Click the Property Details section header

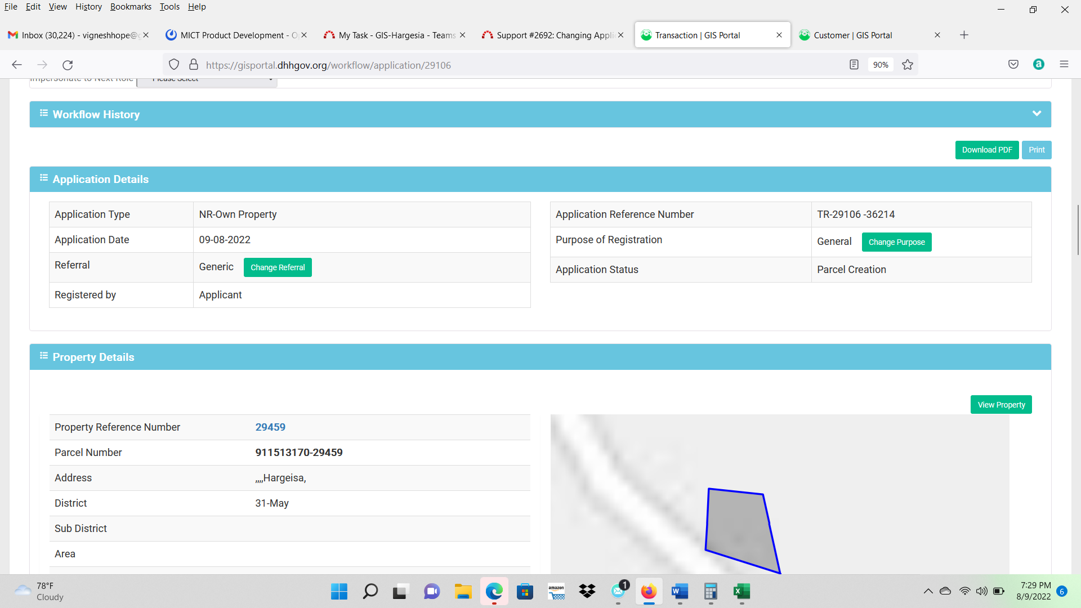pyautogui.click(x=540, y=357)
